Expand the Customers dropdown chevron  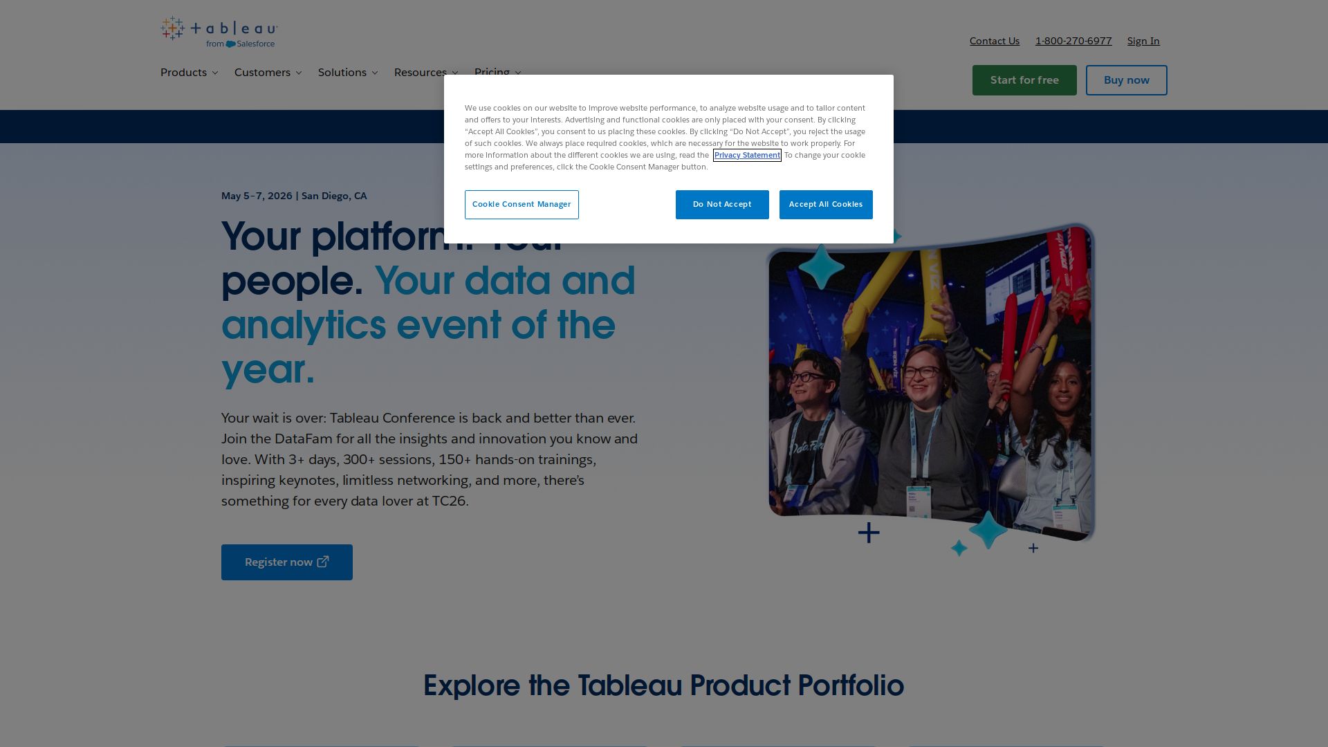tap(299, 73)
